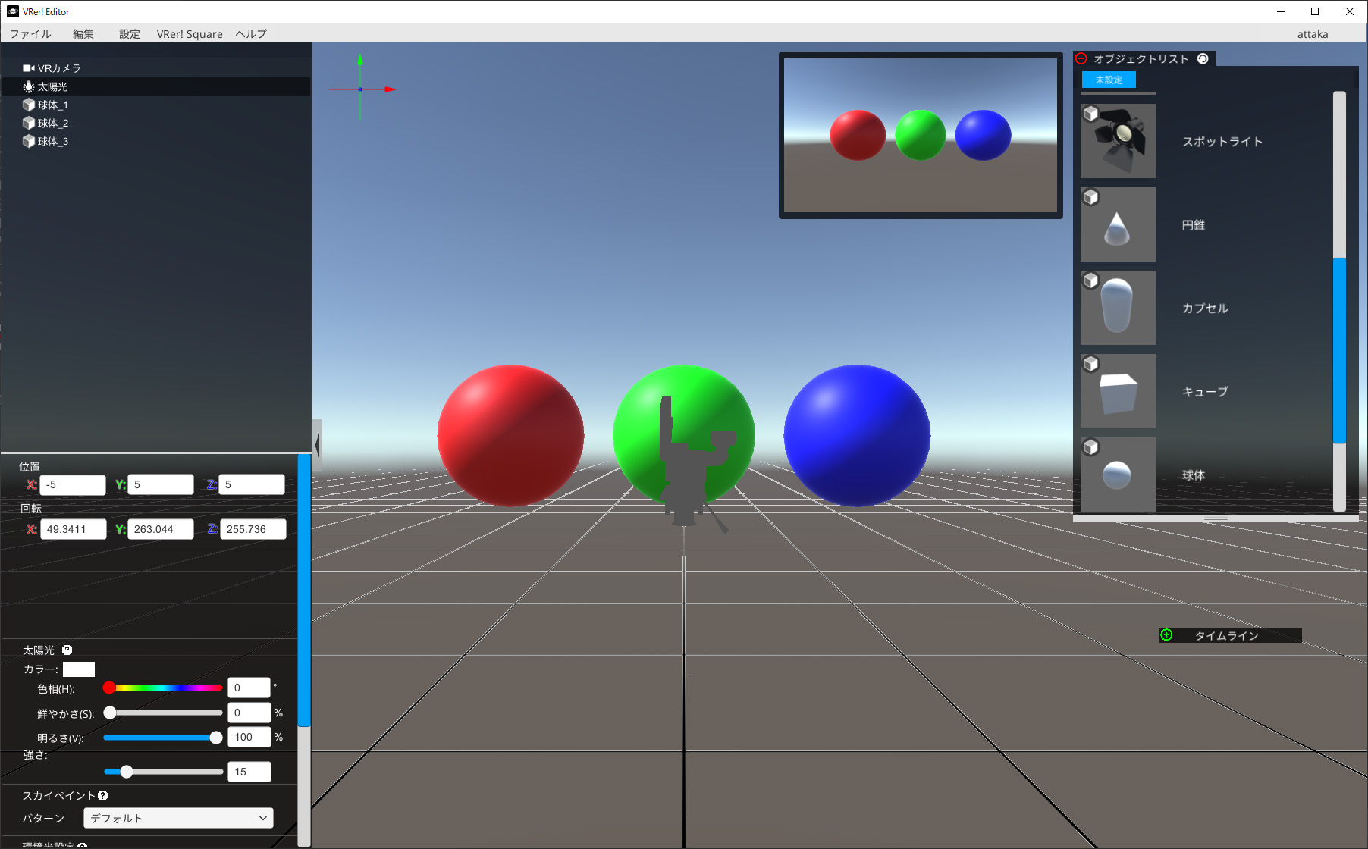Click the position Y input field

[x=161, y=484]
